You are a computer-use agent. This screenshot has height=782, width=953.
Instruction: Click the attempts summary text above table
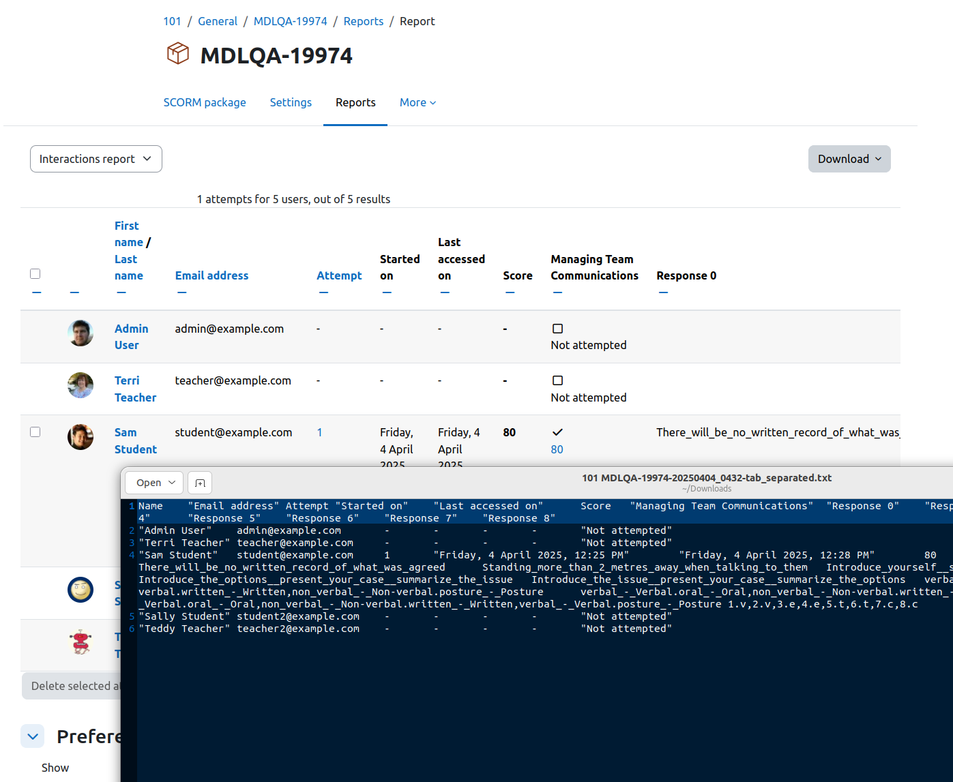[x=293, y=199]
